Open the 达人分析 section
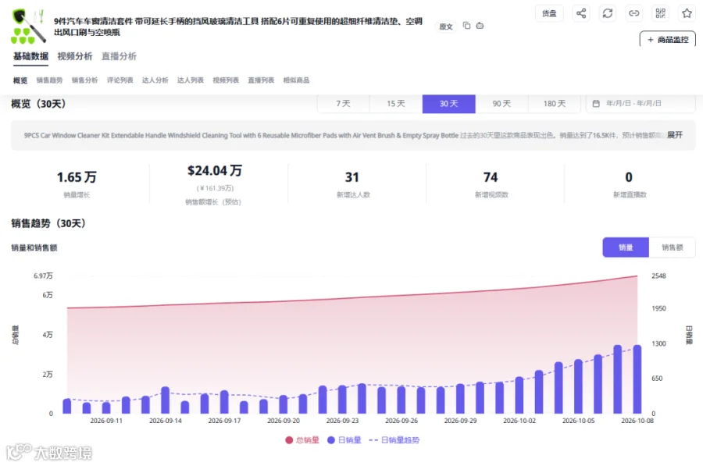The width and height of the screenshot is (703, 466). point(155,80)
